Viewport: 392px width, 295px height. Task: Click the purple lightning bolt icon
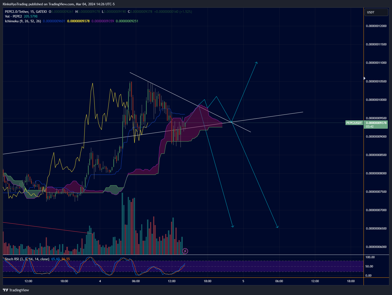click(x=185, y=251)
